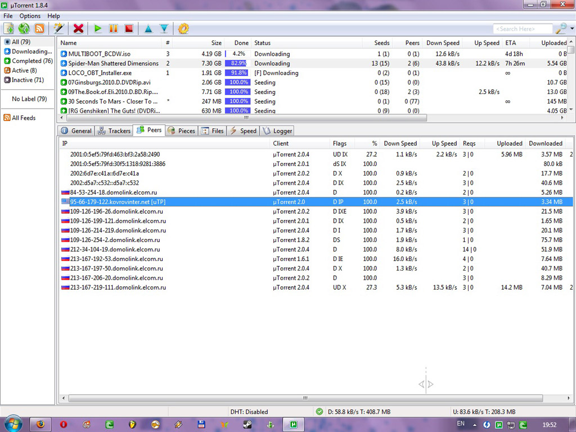Switch to the Trackers tab
Viewport: 576px width, 432px height.
pos(114,130)
